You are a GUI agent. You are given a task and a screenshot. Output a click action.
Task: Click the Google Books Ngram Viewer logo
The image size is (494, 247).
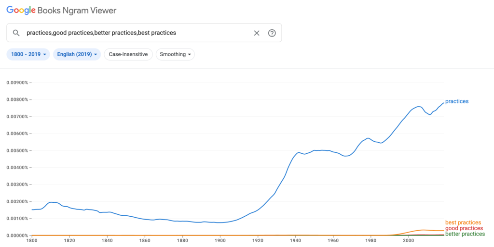point(61,10)
